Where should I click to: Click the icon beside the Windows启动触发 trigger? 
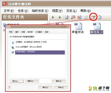[x=13, y=48]
